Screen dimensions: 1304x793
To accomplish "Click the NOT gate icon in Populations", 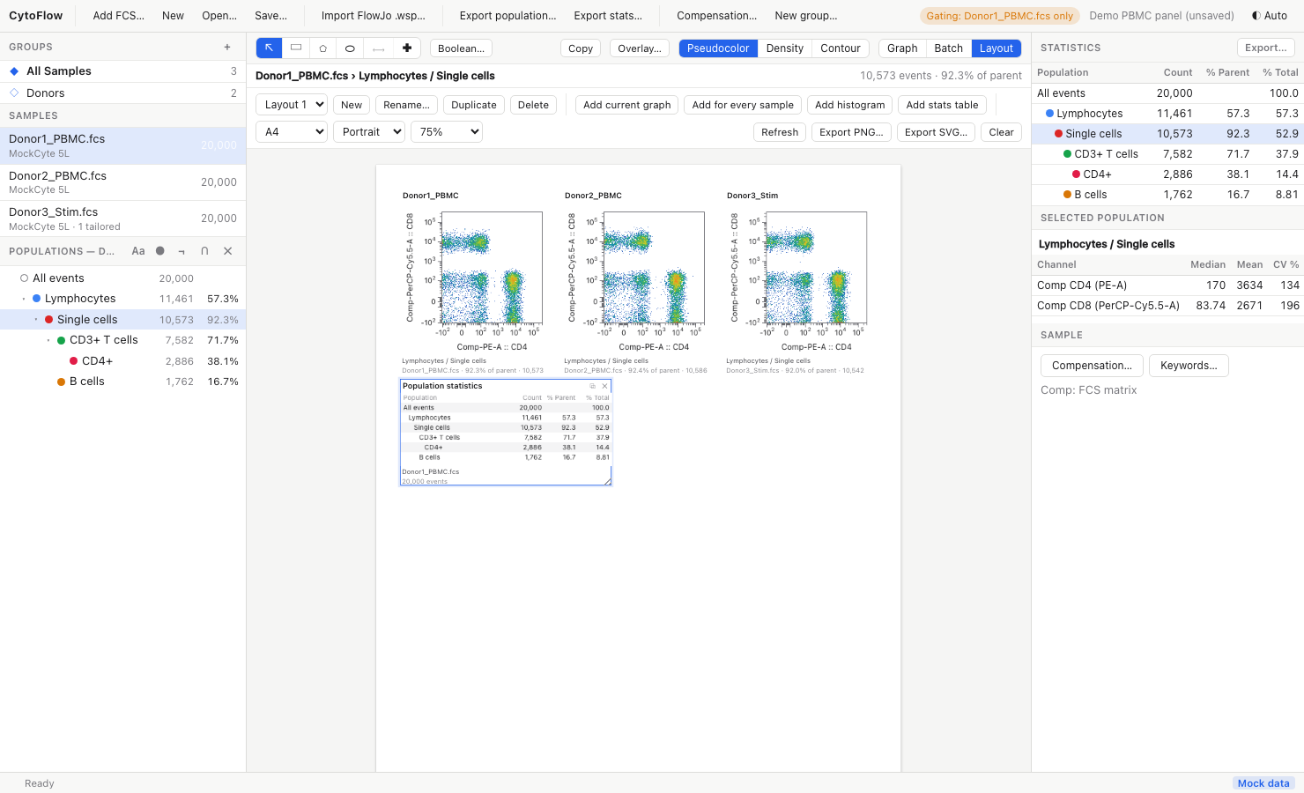I will 182,251.
